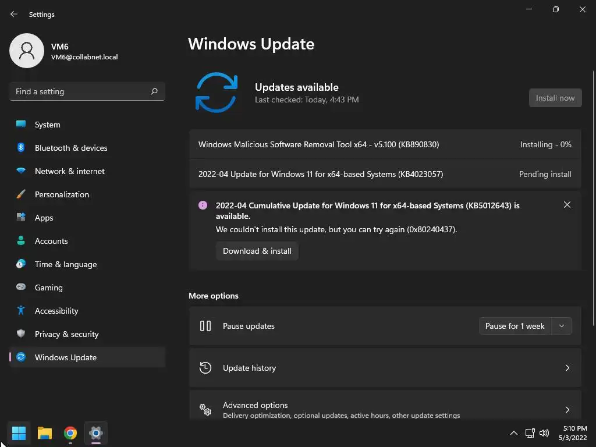Open the network tray icon
This screenshot has height=447, width=596.
pos(530,433)
